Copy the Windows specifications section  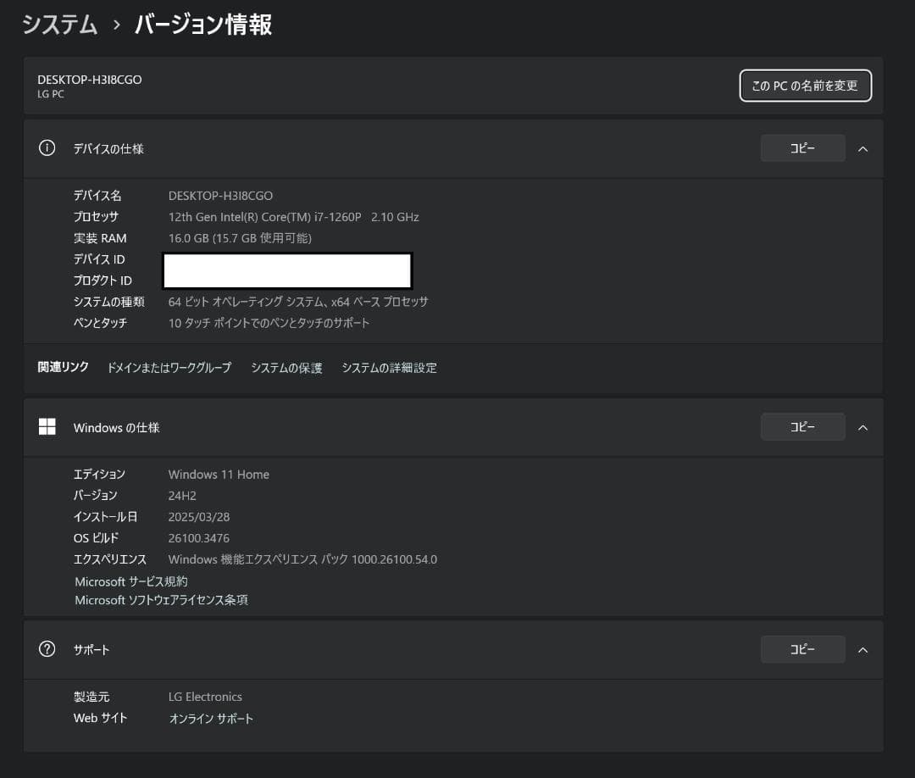(x=801, y=426)
